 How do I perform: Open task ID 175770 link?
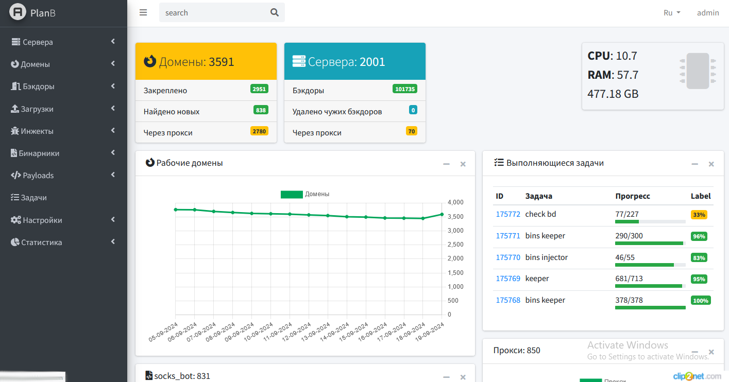tap(508, 257)
